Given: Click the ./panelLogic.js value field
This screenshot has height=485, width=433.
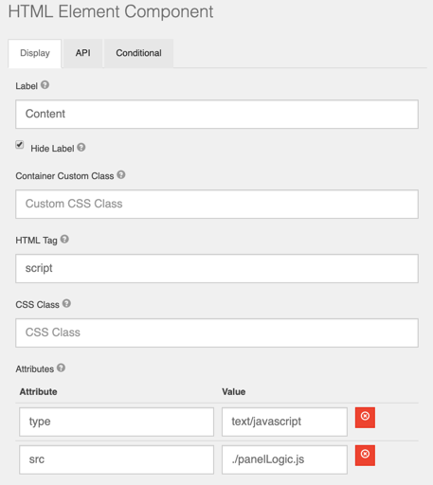Looking at the screenshot, I should (284, 459).
